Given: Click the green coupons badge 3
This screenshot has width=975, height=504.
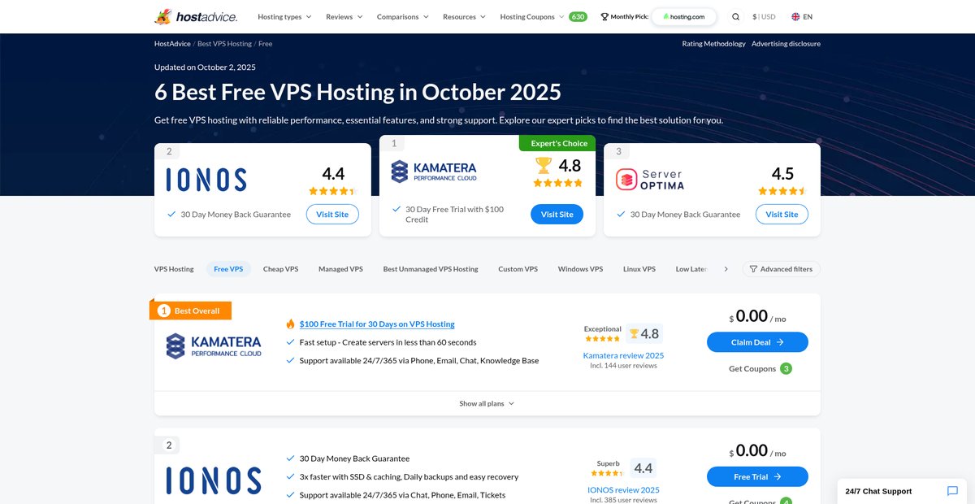Looking at the screenshot, I should point(786,368).
